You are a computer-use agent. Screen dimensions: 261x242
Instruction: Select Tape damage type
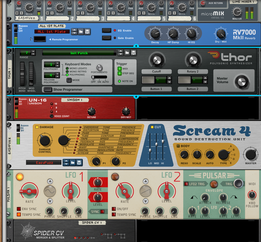pyautogui.click(x=78, y=139)
